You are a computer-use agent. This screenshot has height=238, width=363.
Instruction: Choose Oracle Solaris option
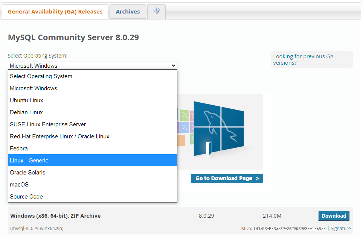pos(93,172)
